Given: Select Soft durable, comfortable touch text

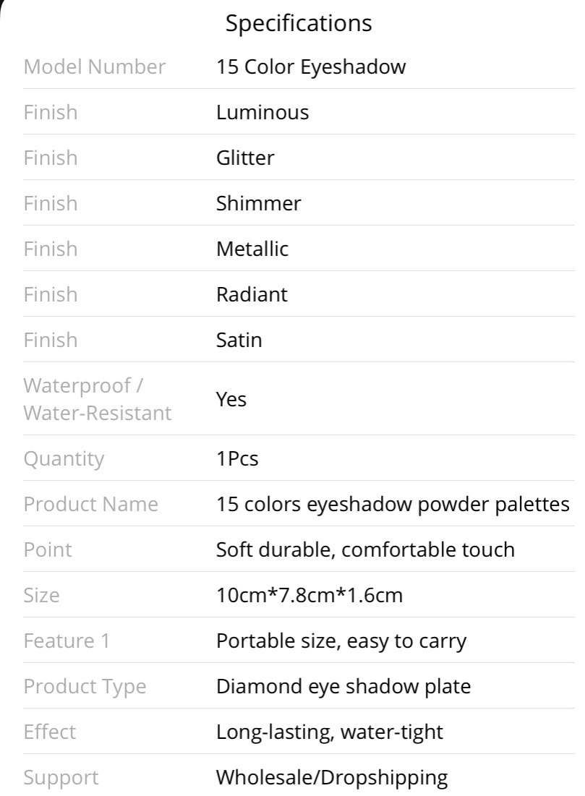Looking at the screenshot, I should coord(365,549).
